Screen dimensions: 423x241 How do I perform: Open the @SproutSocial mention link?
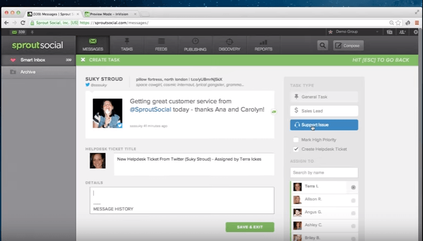[150, 109]
